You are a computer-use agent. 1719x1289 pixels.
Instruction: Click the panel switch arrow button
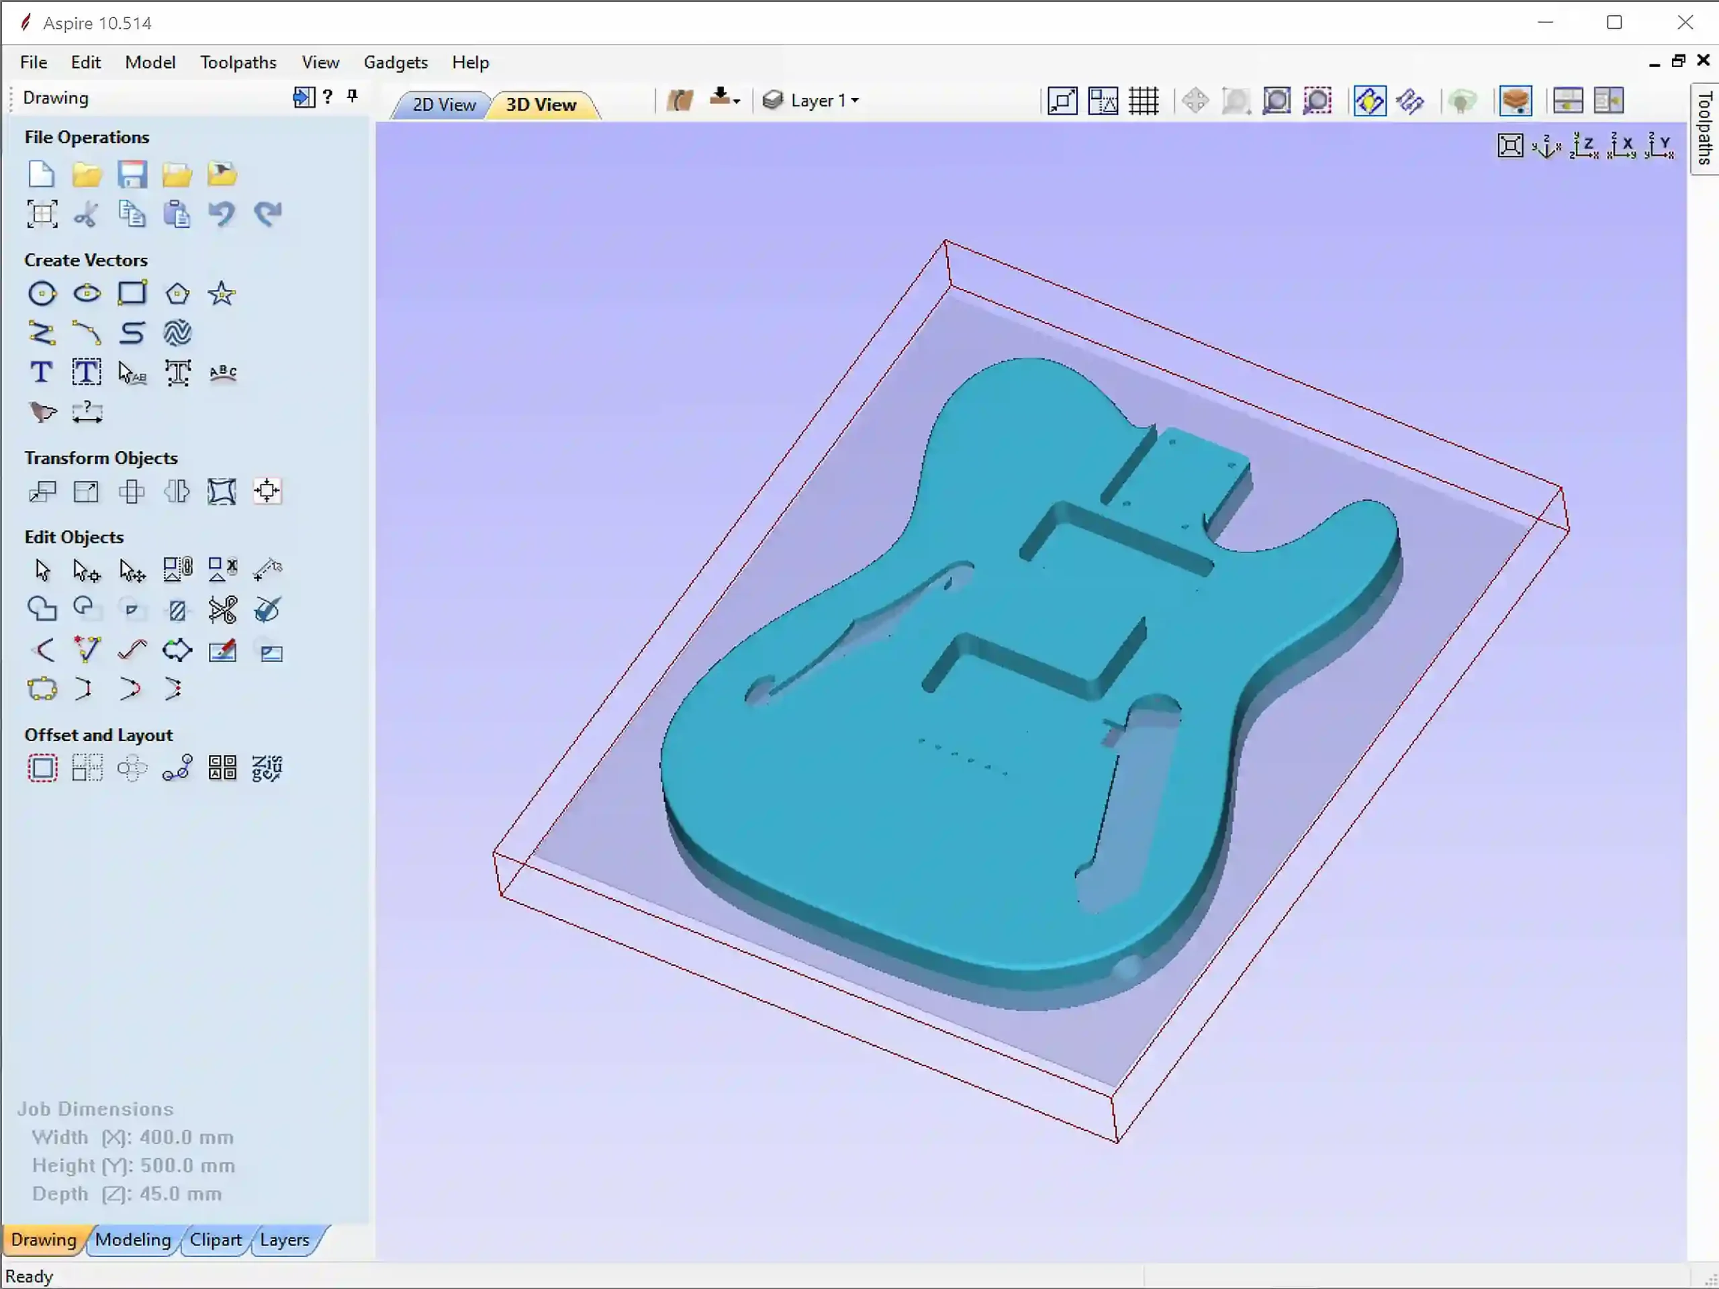coord(303,97)
